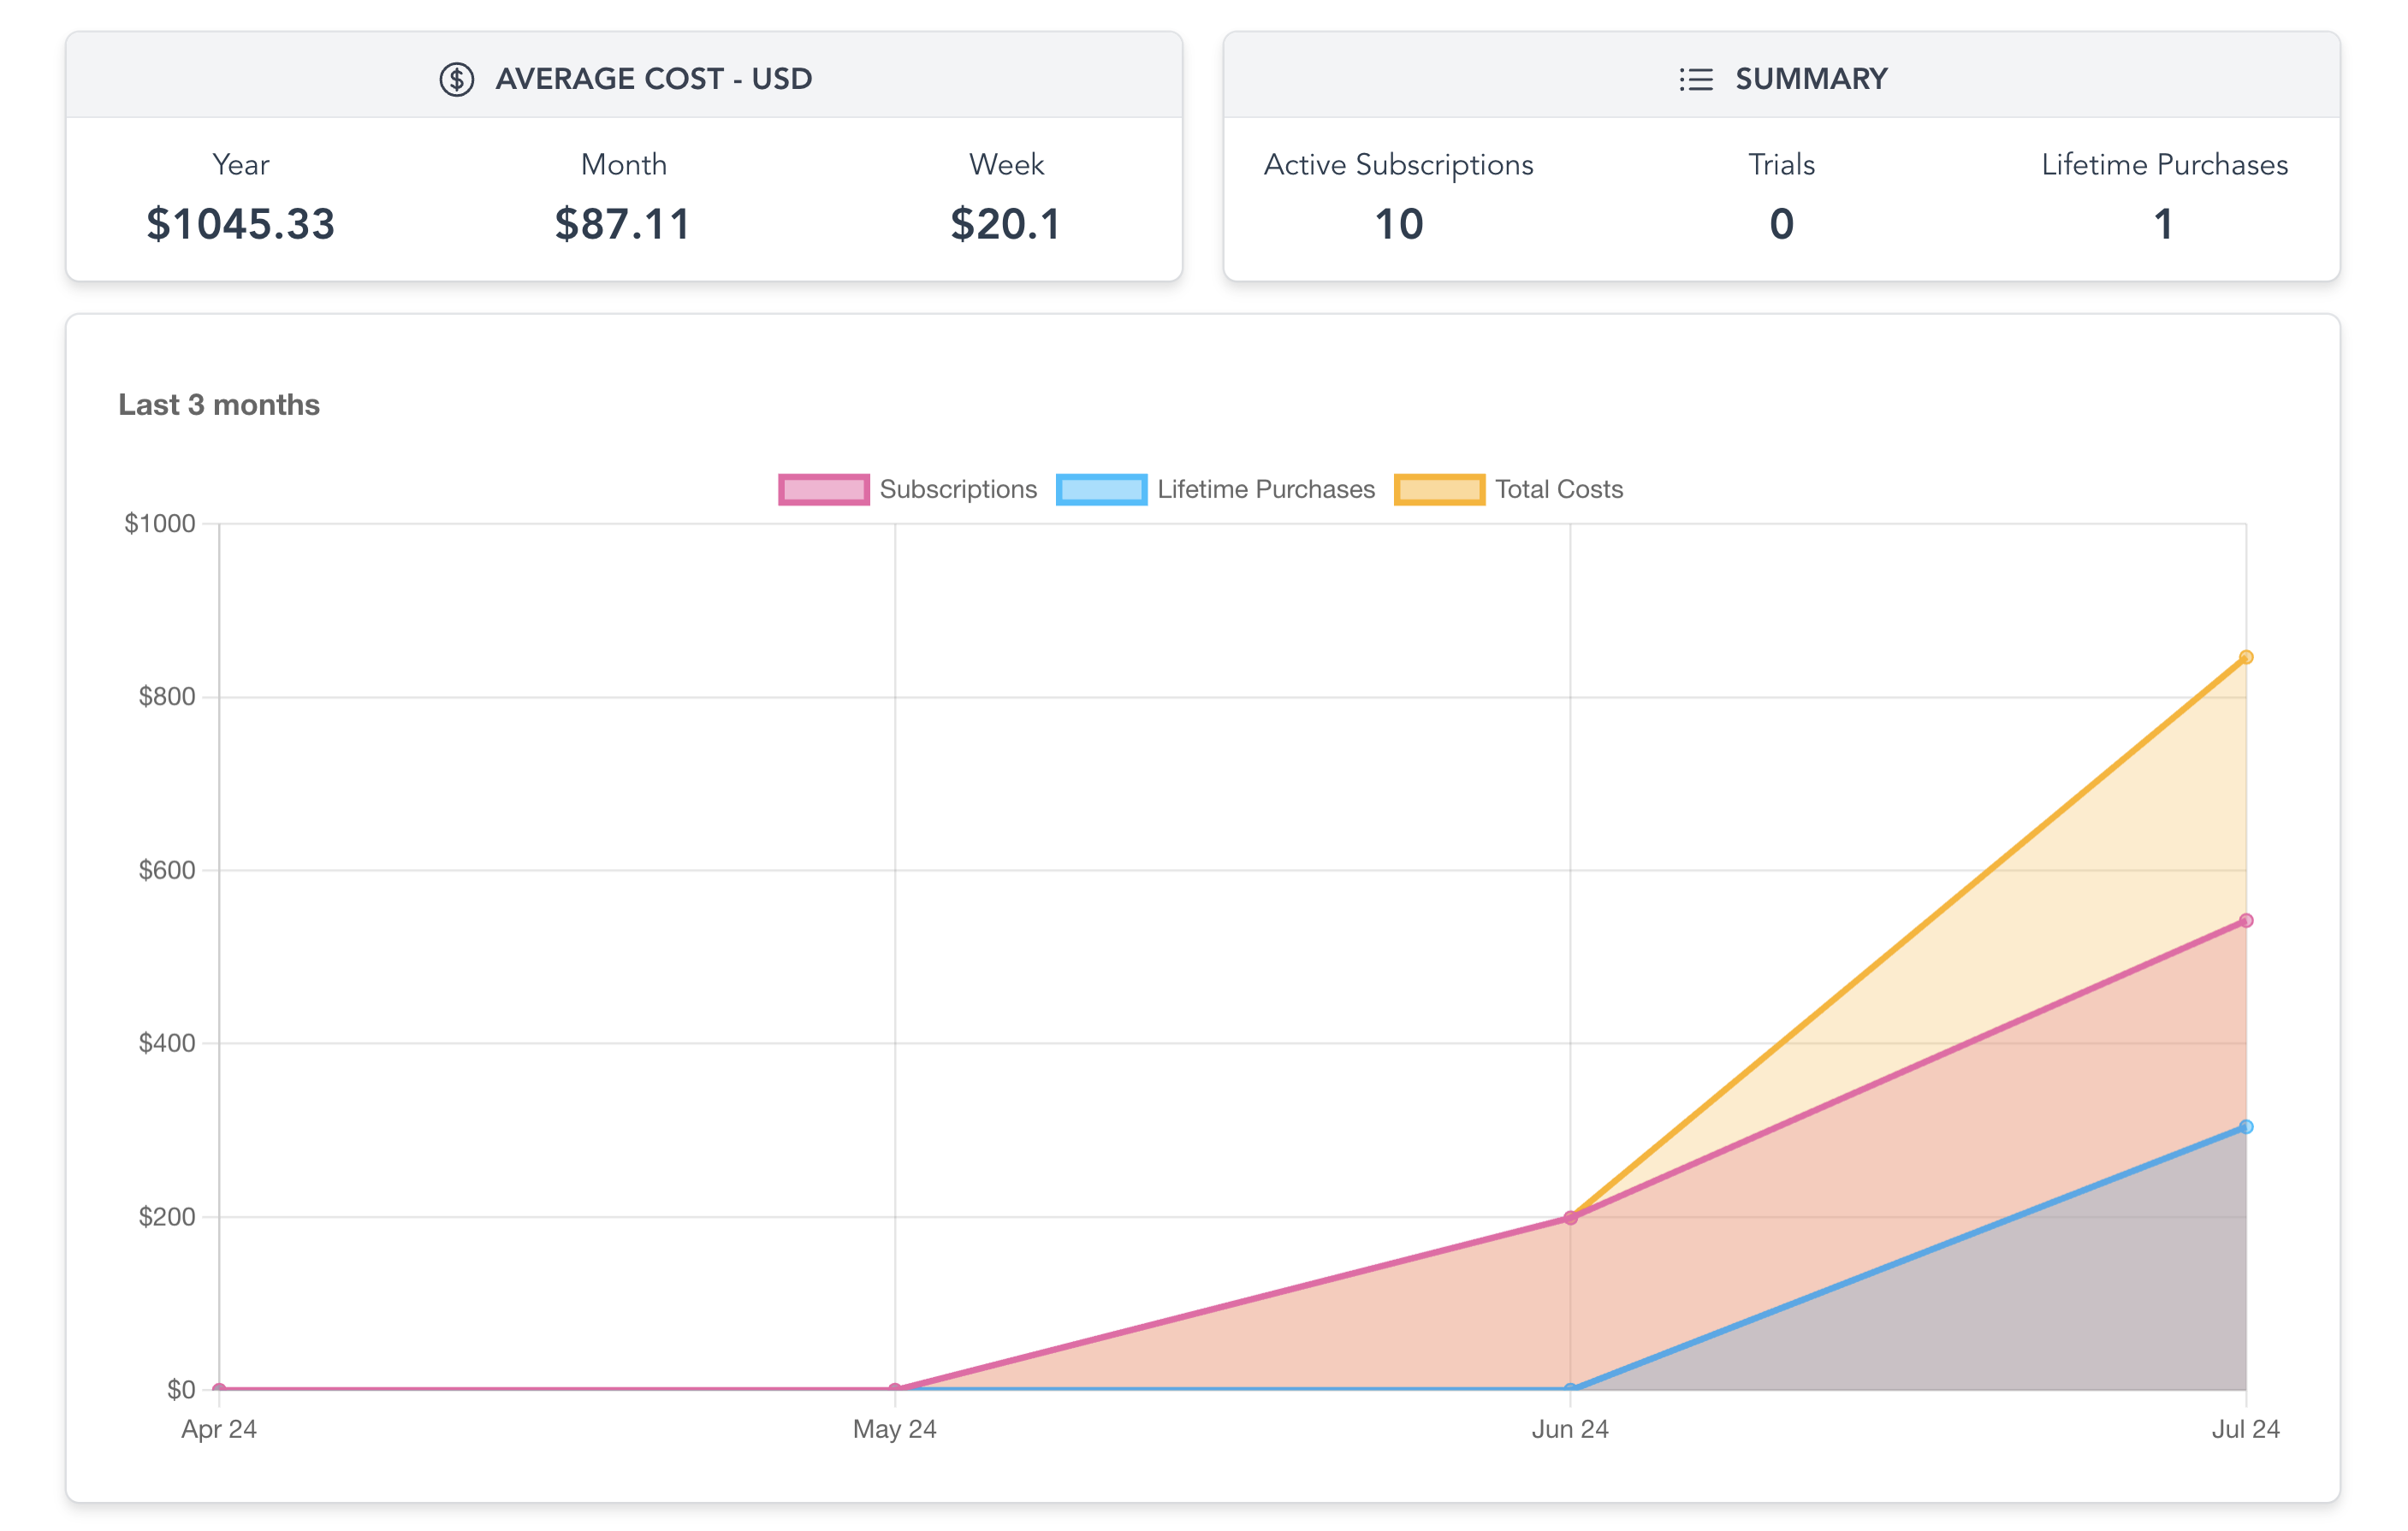Click the $0 y-axis label
This screenshot has height=1531, width=2408.
[181, 1390]
